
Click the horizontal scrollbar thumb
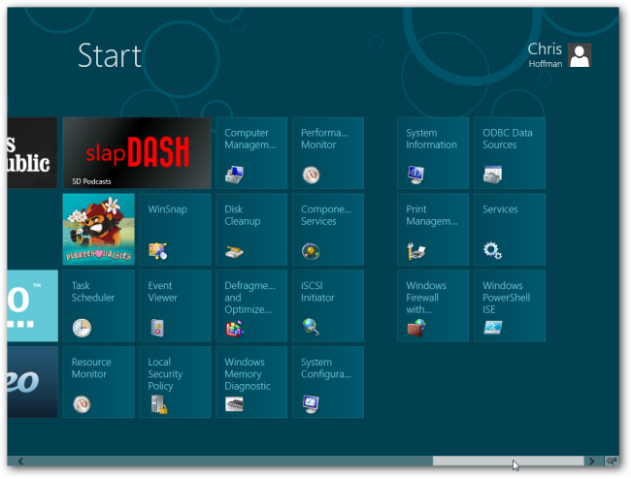coord(509,461)
